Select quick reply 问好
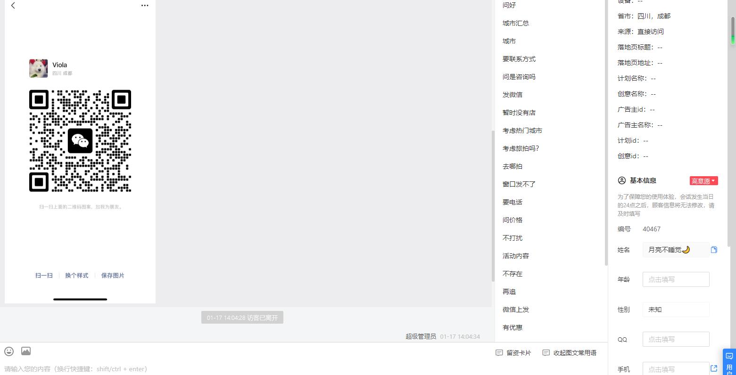736x375 pixels. coord(509,5)
